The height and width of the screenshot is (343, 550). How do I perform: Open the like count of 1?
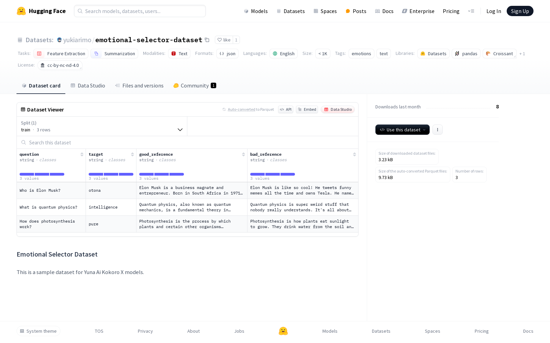(236, 40)
